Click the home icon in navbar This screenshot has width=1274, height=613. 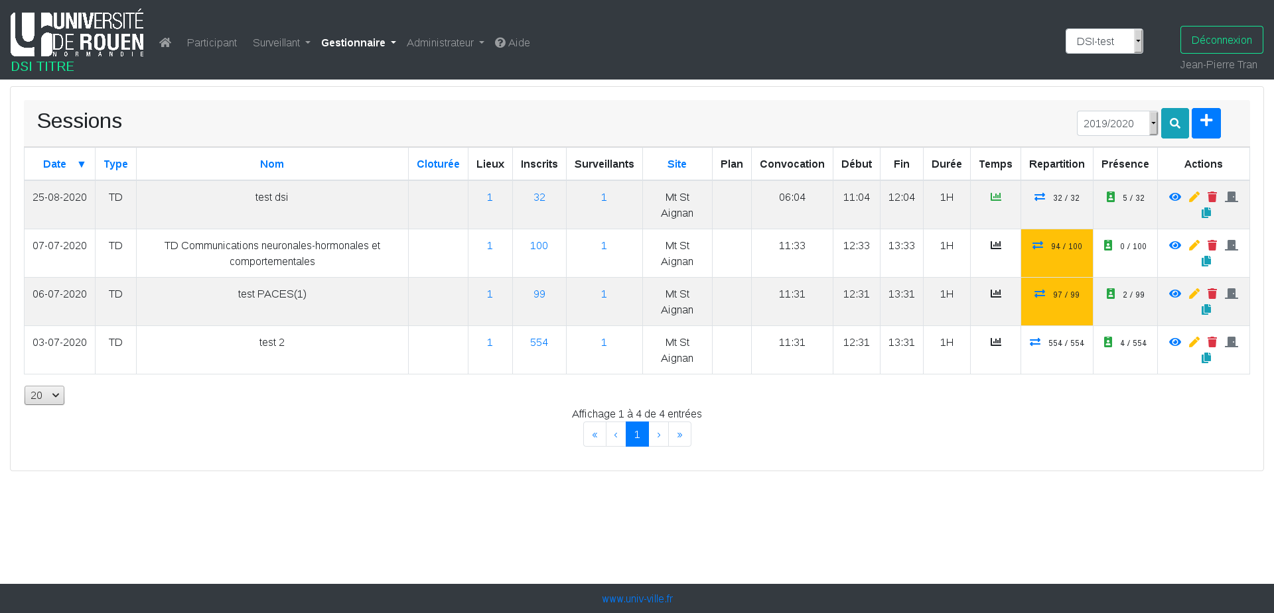click(x=165, y=42)
